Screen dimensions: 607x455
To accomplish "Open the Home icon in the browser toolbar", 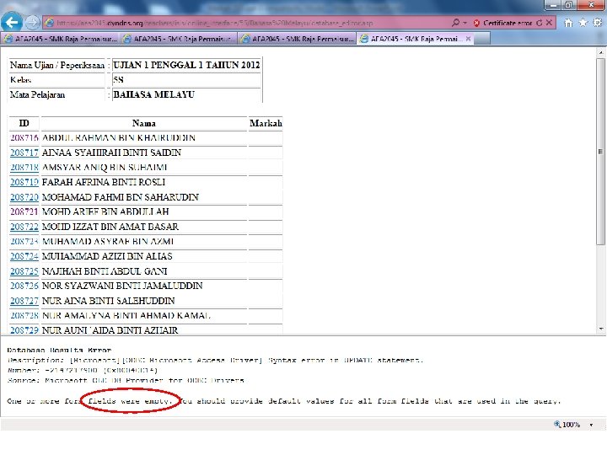I will pos(568,23).
